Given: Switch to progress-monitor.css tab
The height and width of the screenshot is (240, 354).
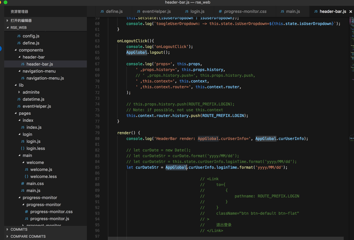Looking at the screenshot, I should tap(243, 12).
